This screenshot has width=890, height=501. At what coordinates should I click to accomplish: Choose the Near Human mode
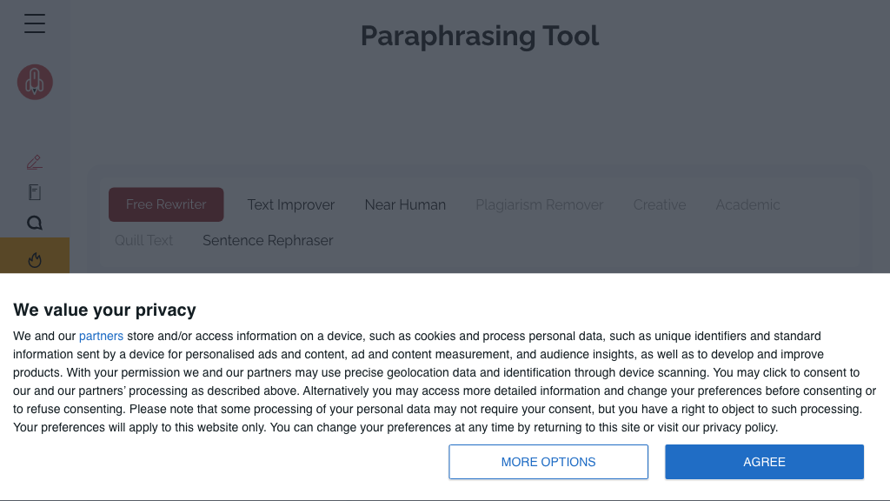405,204
